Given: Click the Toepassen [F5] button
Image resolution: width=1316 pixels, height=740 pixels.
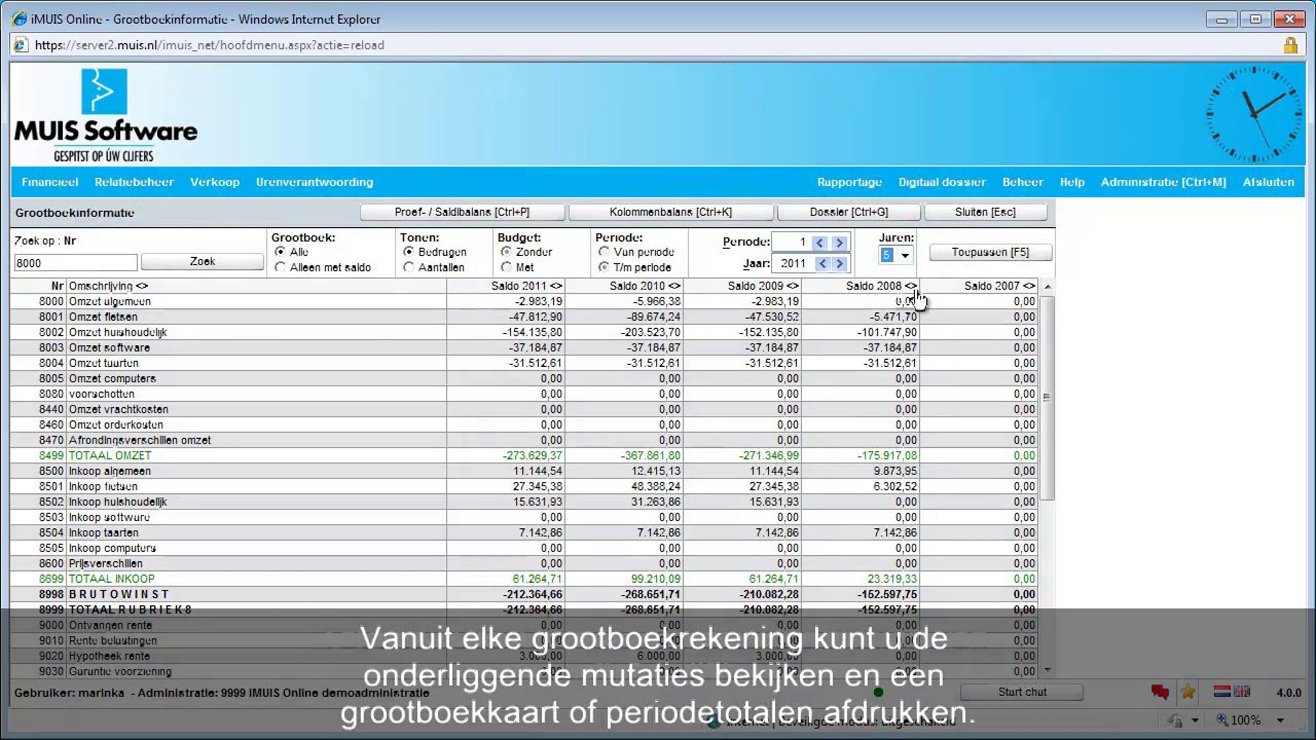Looking at the screenshot, I should click(990, 252).
